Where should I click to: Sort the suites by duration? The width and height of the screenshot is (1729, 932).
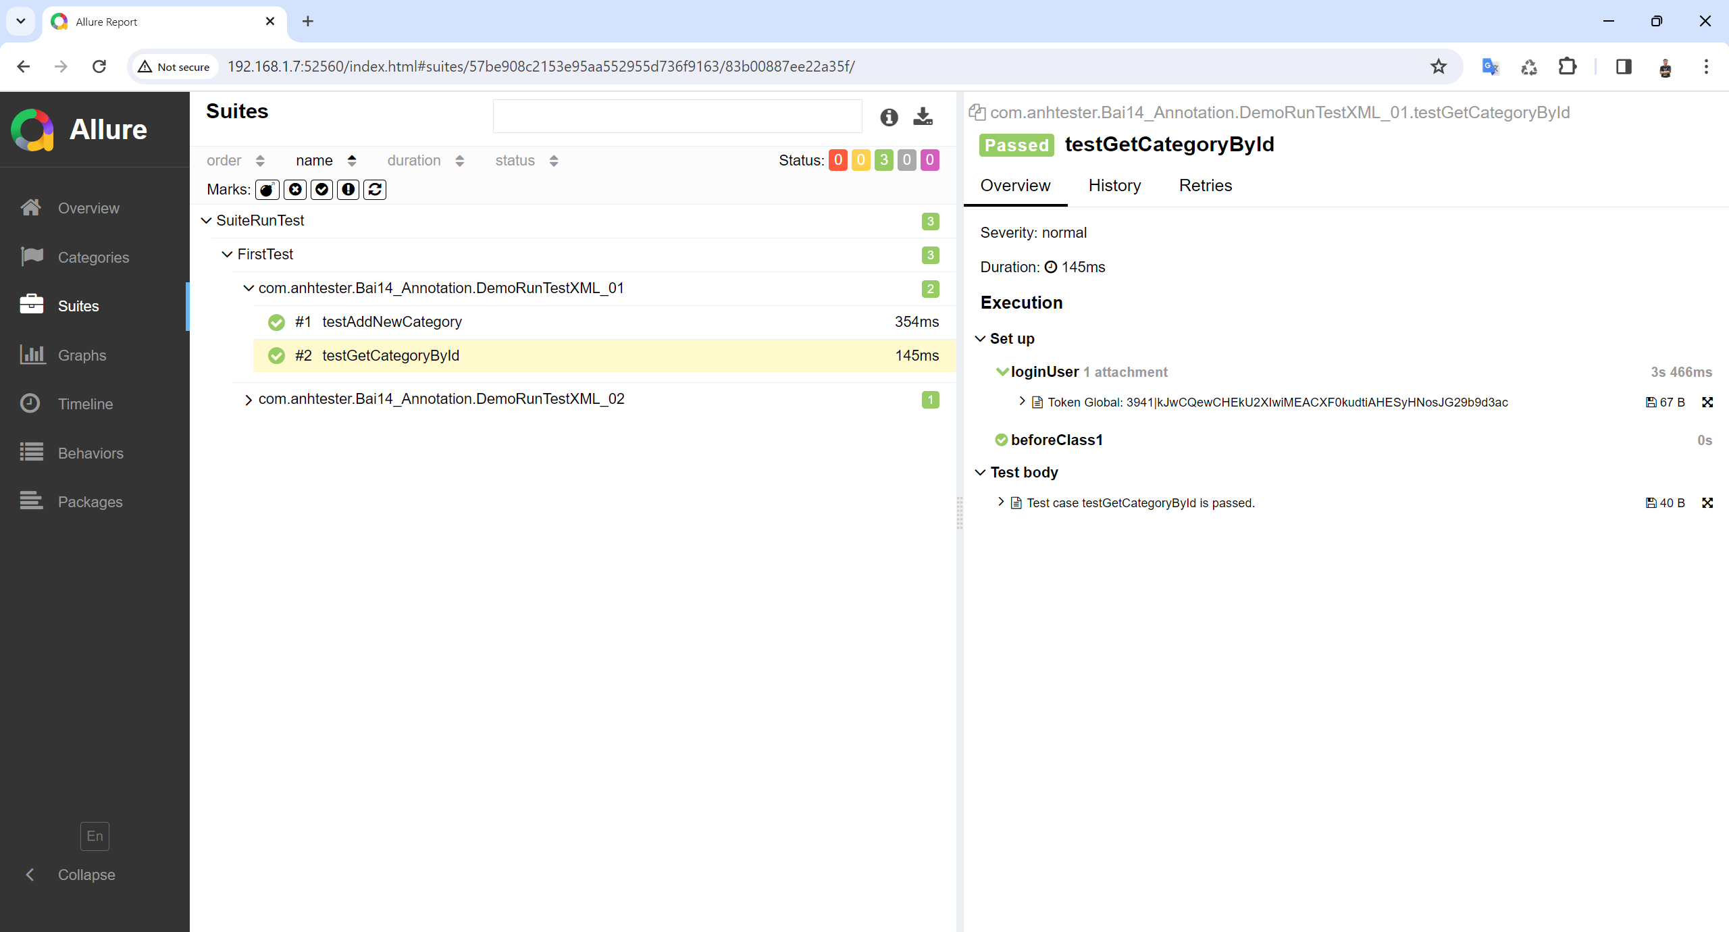pyautogui.click(x=425, y=161)
